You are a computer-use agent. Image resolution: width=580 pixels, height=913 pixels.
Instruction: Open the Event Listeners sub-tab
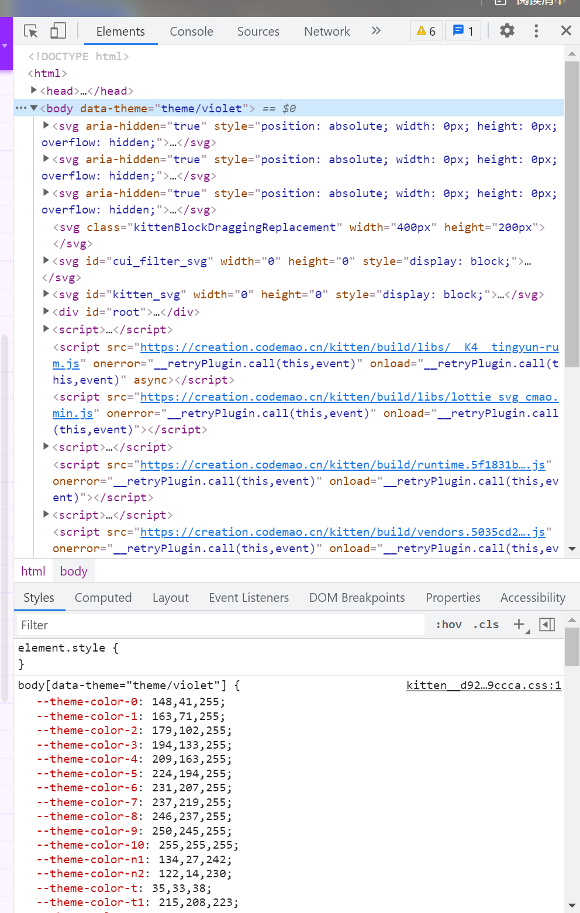[248, 598]
